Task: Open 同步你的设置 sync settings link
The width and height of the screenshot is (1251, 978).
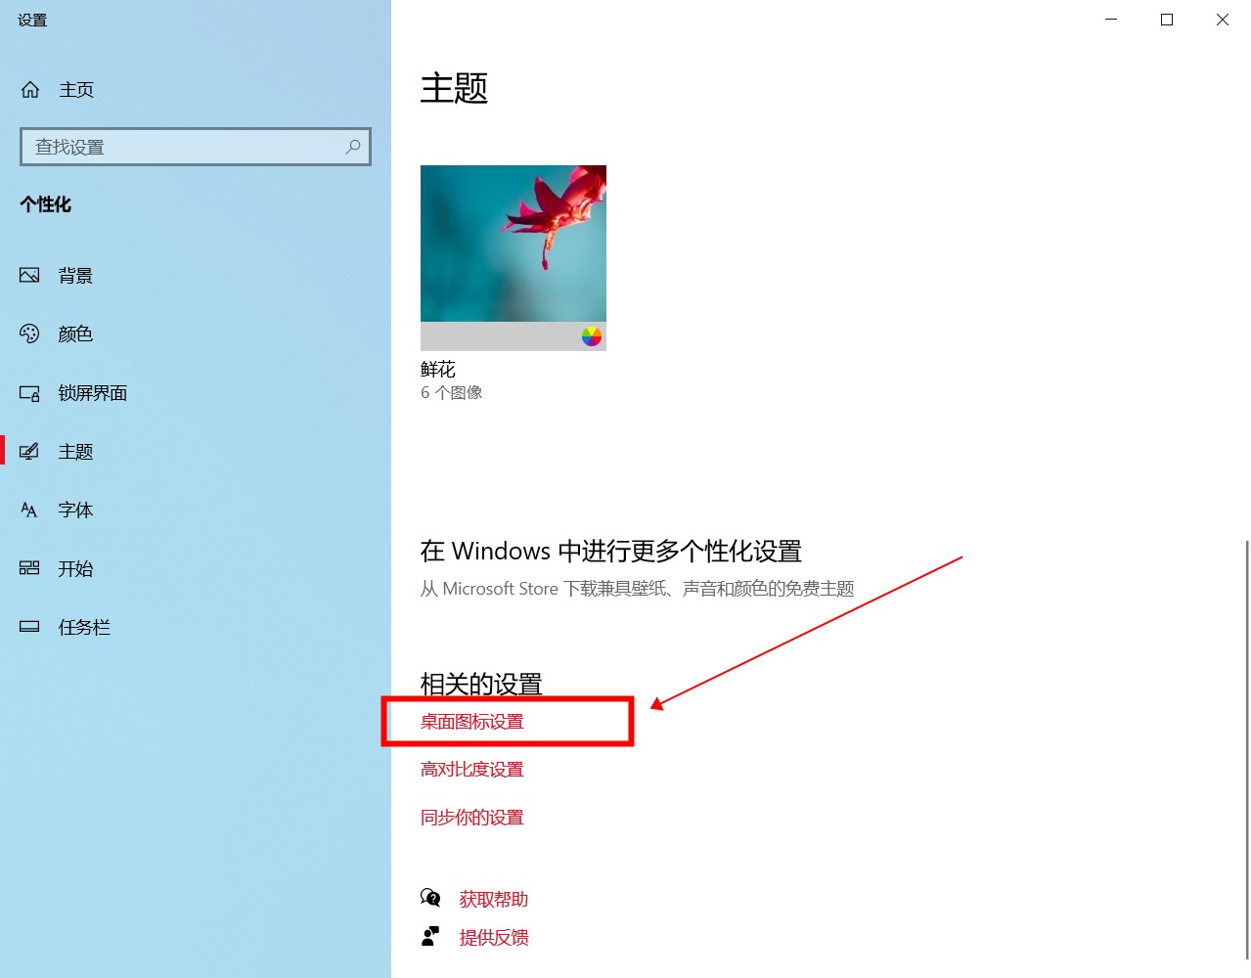Action: tap(472, 818)
